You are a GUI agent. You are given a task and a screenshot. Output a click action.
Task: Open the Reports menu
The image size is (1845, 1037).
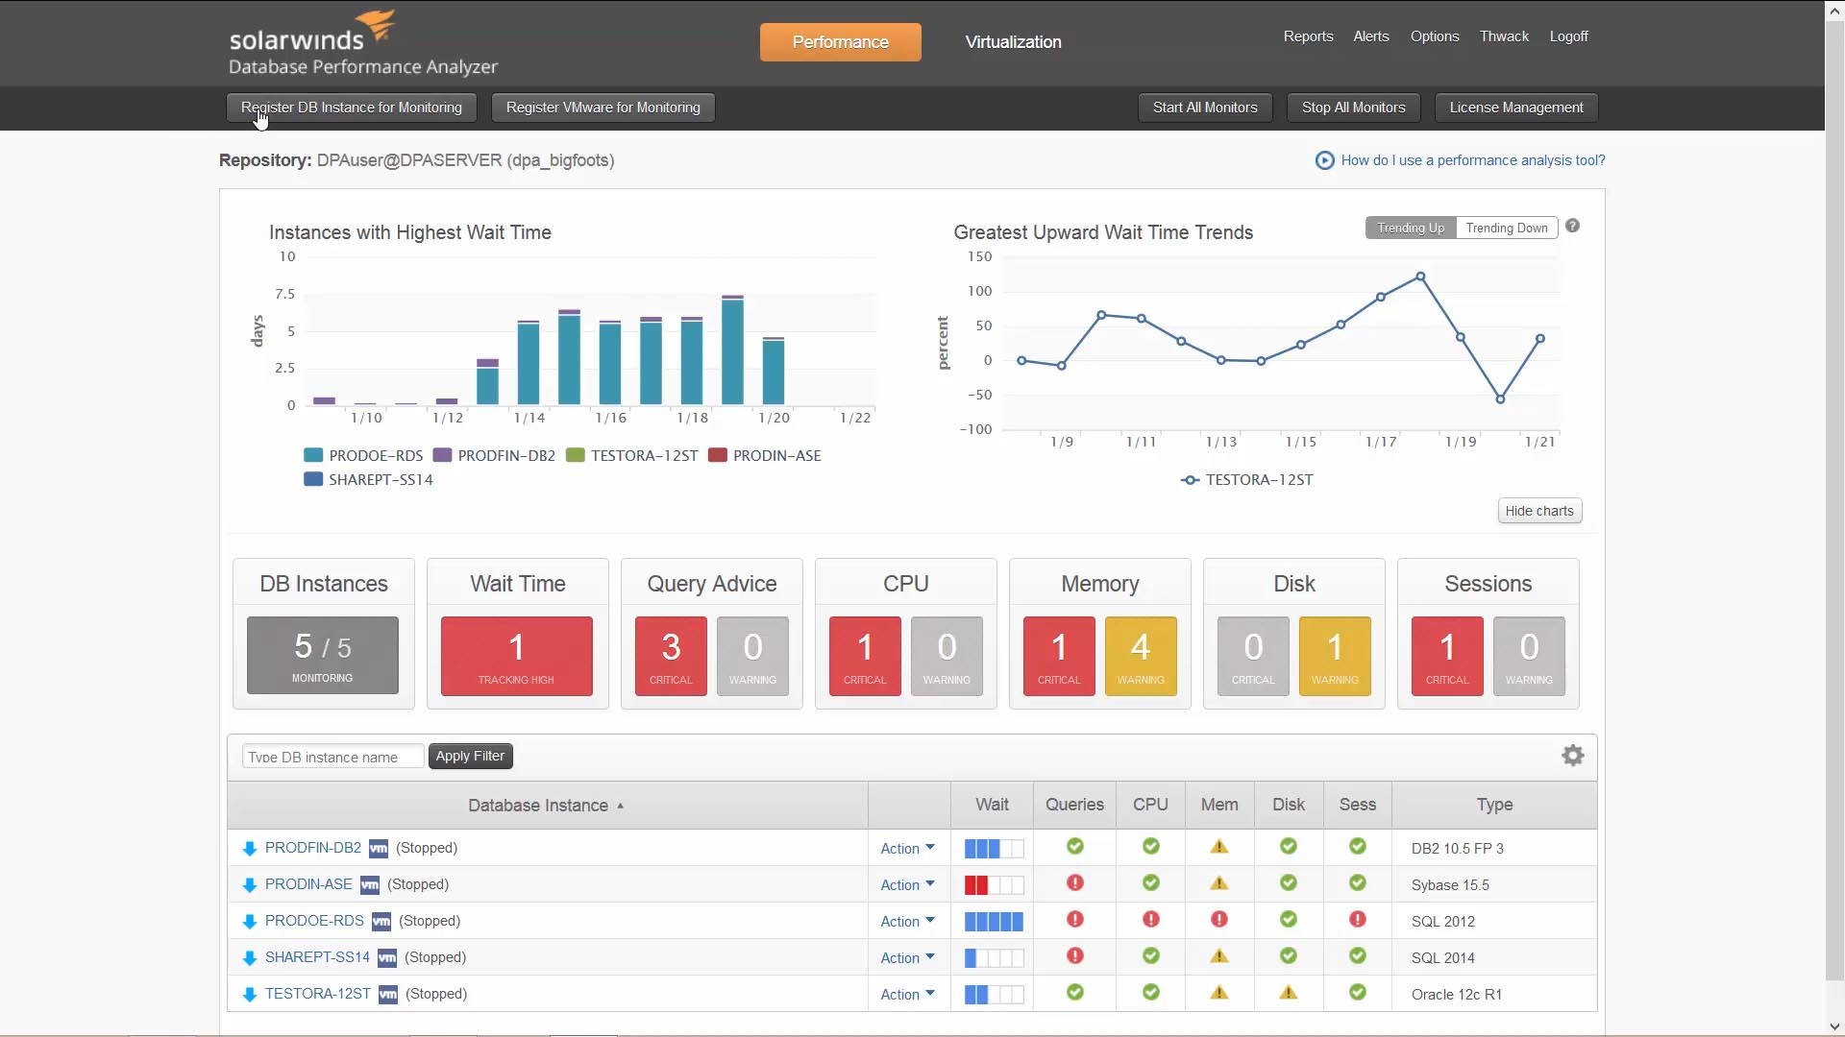1308,36
